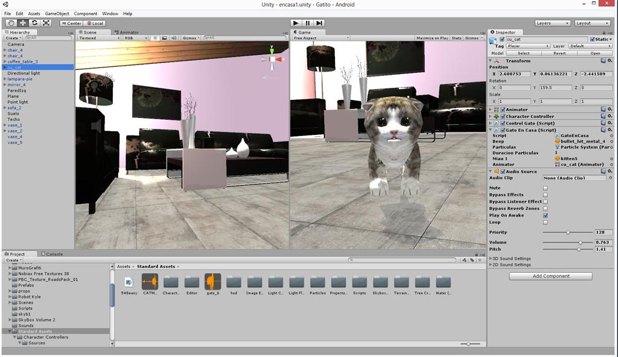Open the Free Aspect dropdown
This screenshot has width=618, height=357.
321,38
